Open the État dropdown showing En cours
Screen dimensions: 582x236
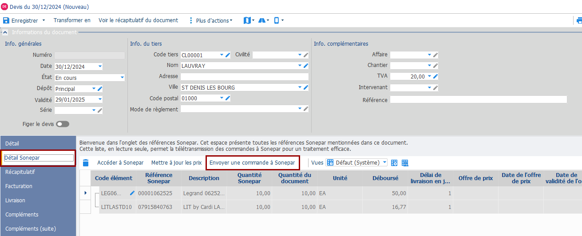point(122,78)
